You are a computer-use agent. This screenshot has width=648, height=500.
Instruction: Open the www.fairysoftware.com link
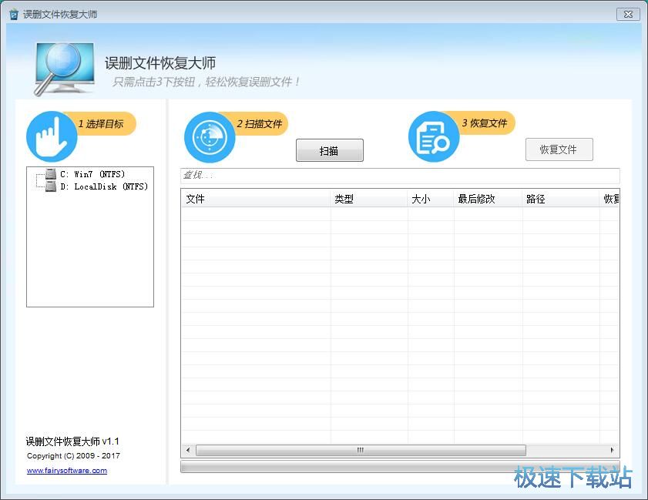pyautogui.click(x=67, y=470)
